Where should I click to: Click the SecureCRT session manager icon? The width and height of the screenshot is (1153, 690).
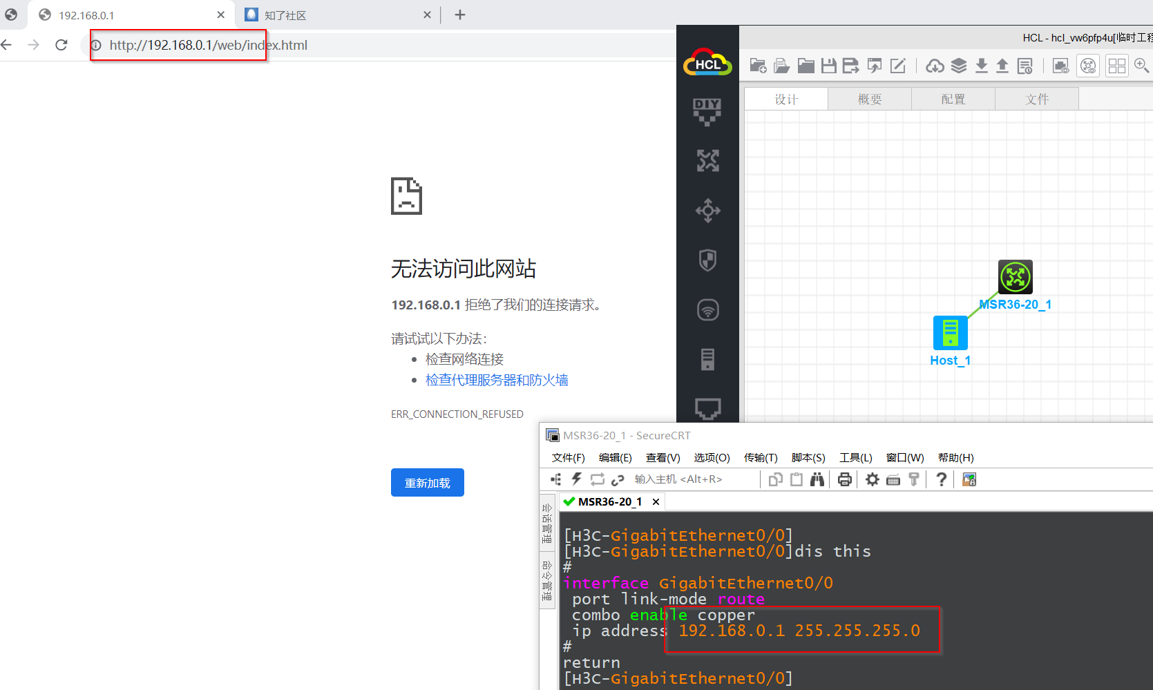click(556, 479)
